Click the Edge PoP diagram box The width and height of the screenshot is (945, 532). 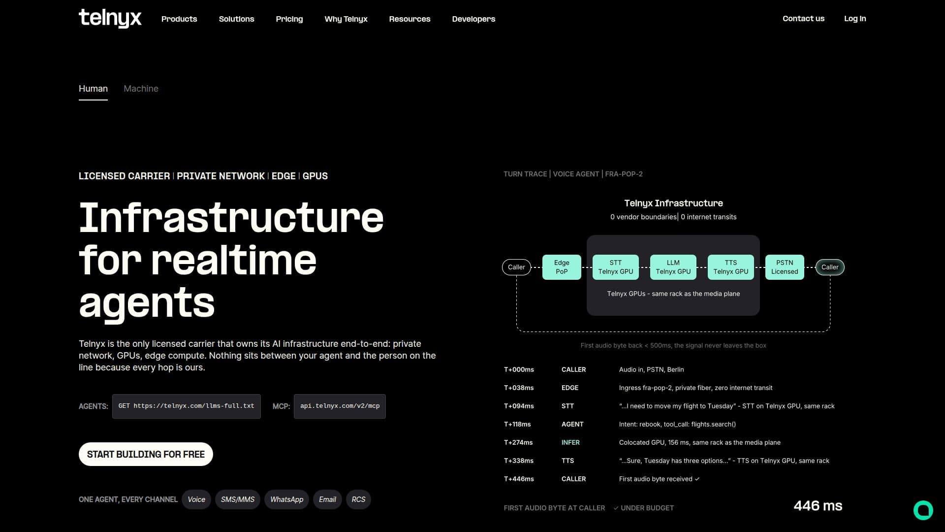click(562, 267)
